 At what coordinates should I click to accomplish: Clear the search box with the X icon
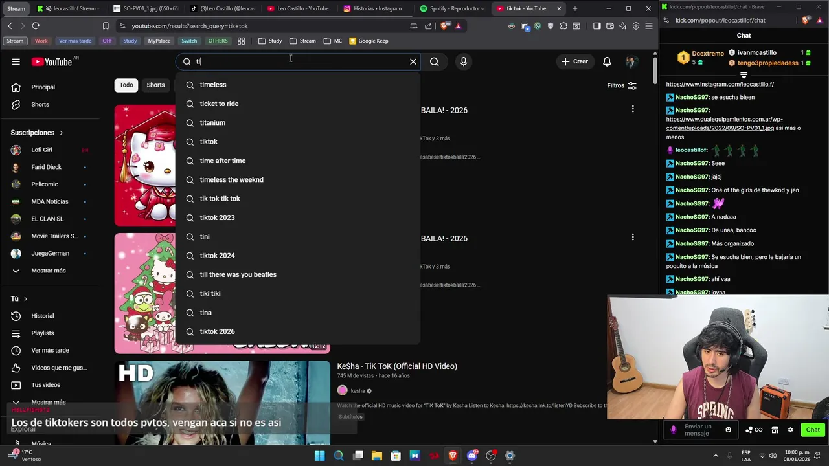pos(413,61)
